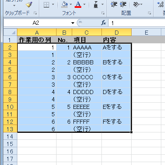Select row 1 header
165x165 pixels.
pyautogui.click(x=10, y=40)
